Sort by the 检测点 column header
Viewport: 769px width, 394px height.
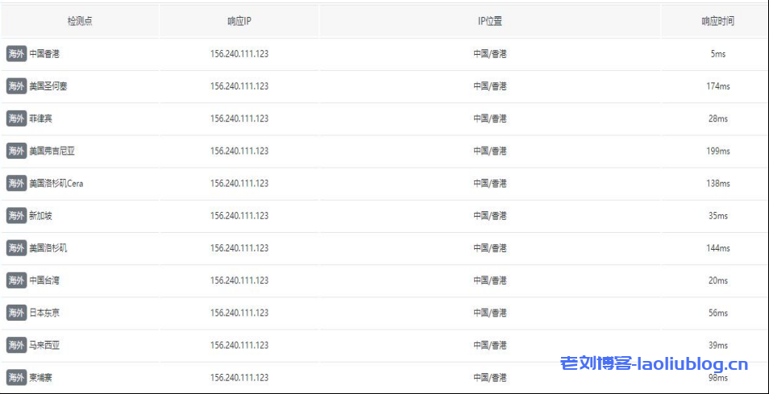pos(80,22)
